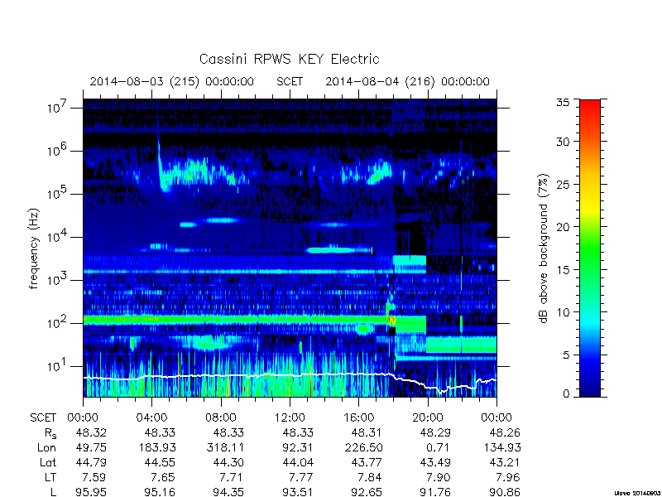Click the 08:00 time label
Viewport: 662px width, 497px height.
[221, 418]
